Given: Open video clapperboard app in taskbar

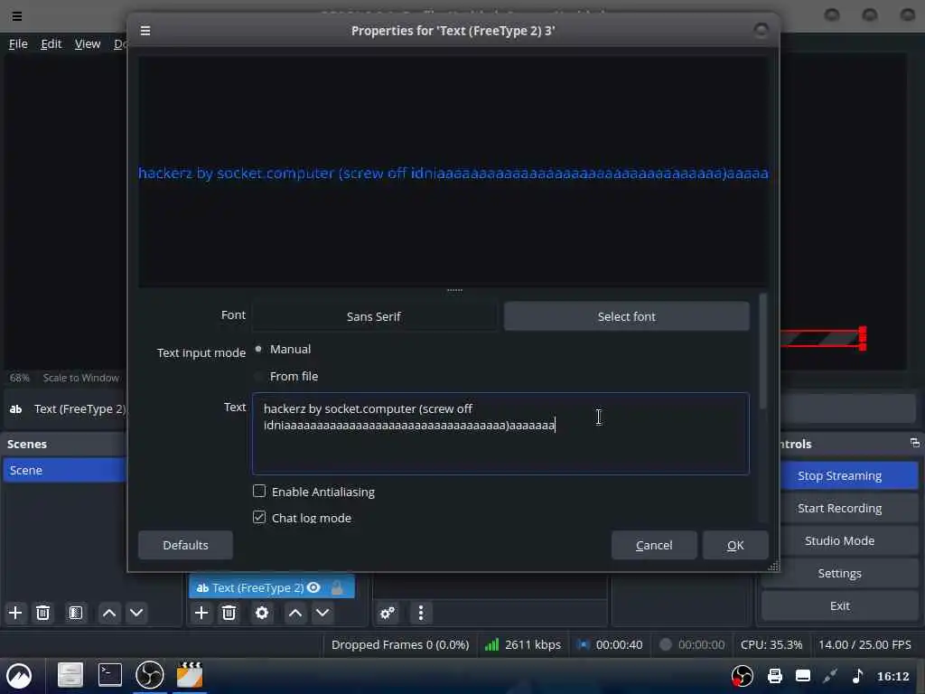Looking at the screenshot, I should [x=190, y=675].
